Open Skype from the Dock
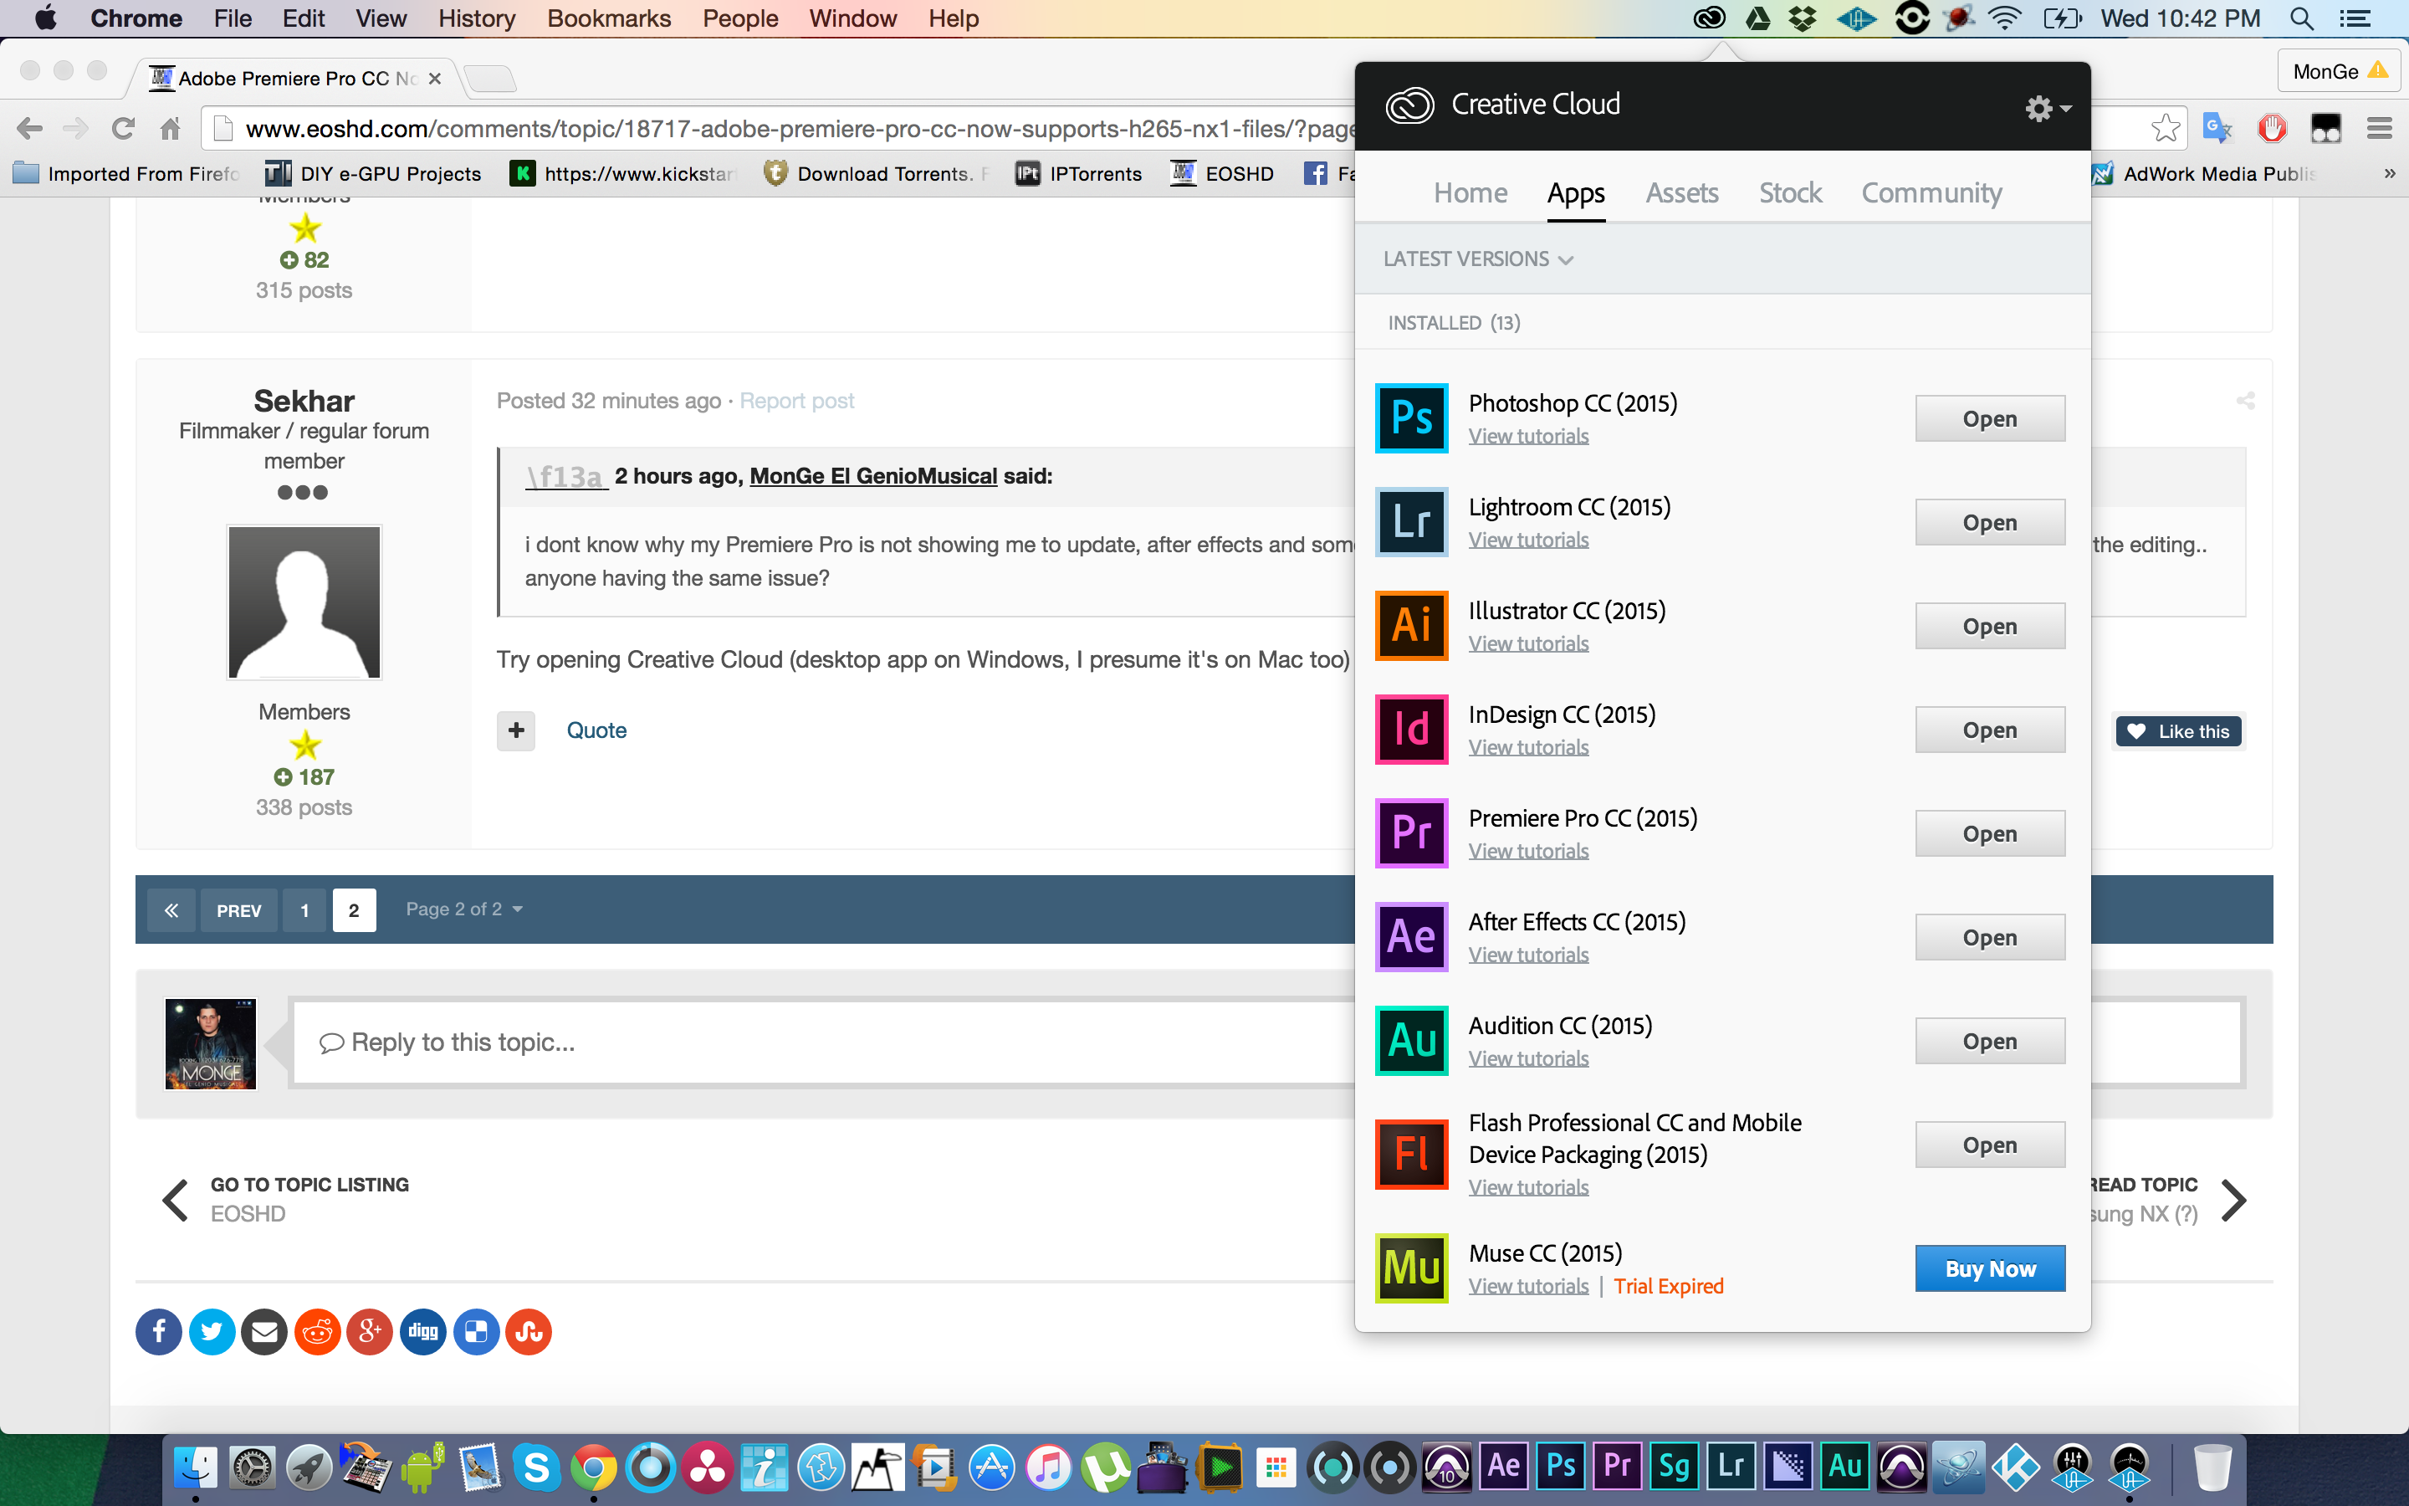Screen dimensions: 2409x1506 pos(535,1466)
